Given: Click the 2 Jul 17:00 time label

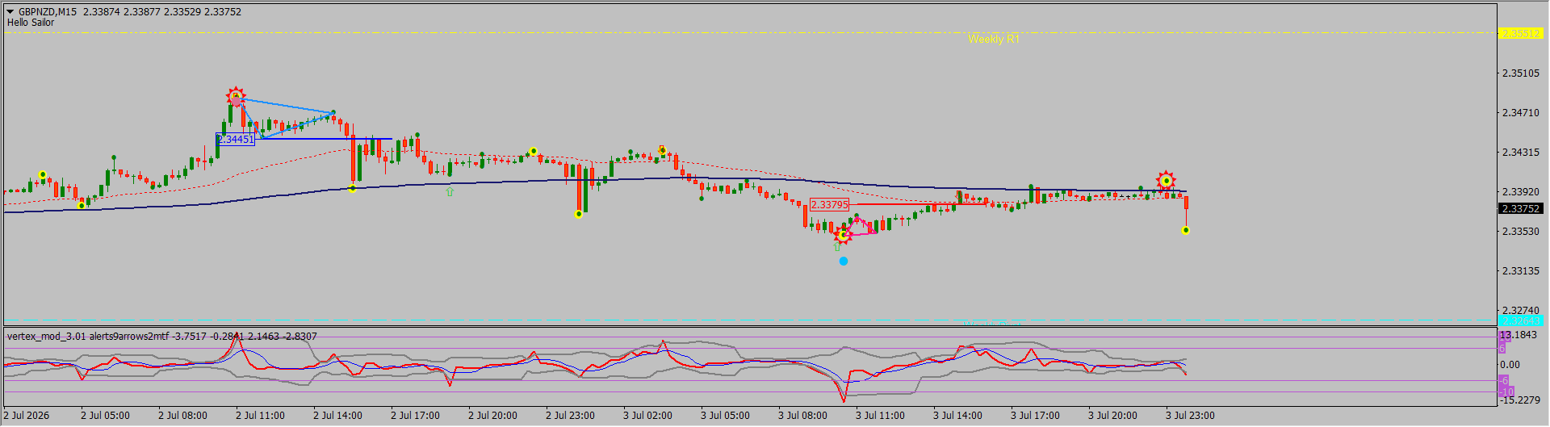Looking at the screenshot, I should [x=415, y=416].
